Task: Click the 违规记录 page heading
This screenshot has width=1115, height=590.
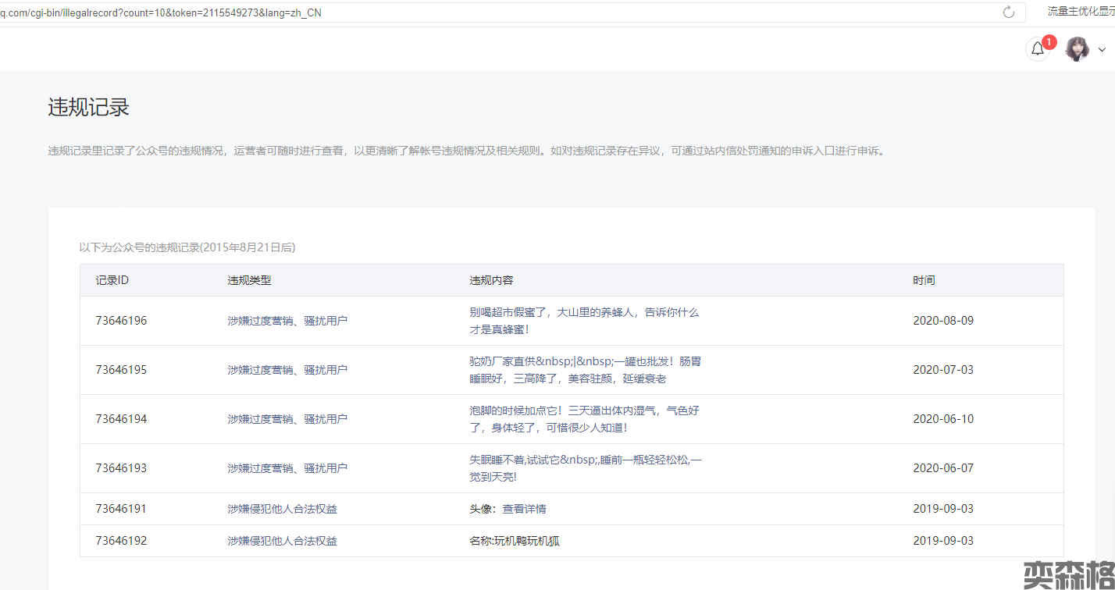Action: [88, 108]
